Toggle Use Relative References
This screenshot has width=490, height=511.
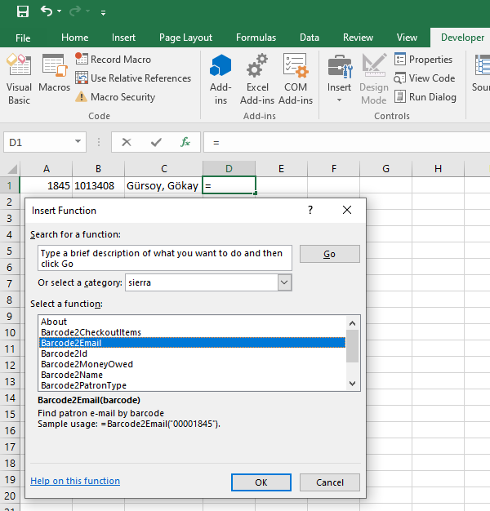click(x=133, y=78)
